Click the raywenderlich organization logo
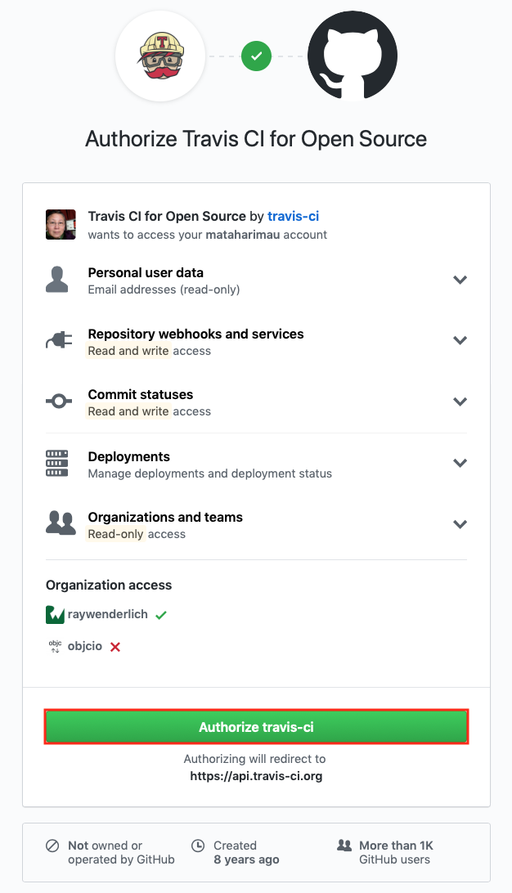The height and width of the screenshot is (893, 512). coord(55,614)
